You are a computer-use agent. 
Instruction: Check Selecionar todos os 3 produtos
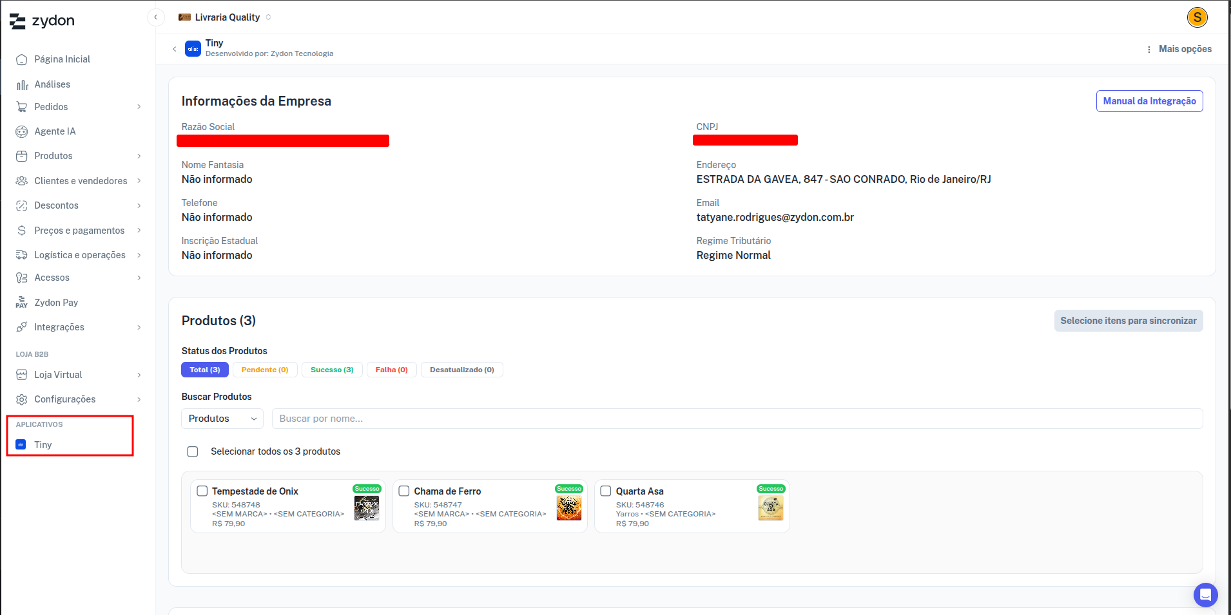coord(193,451)
